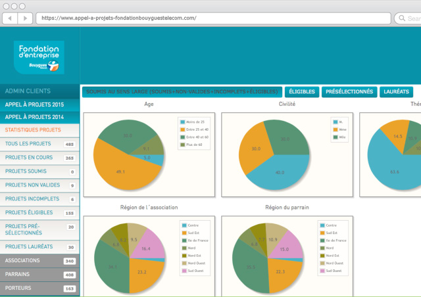Click the 485 count badge

pos(70,145)
